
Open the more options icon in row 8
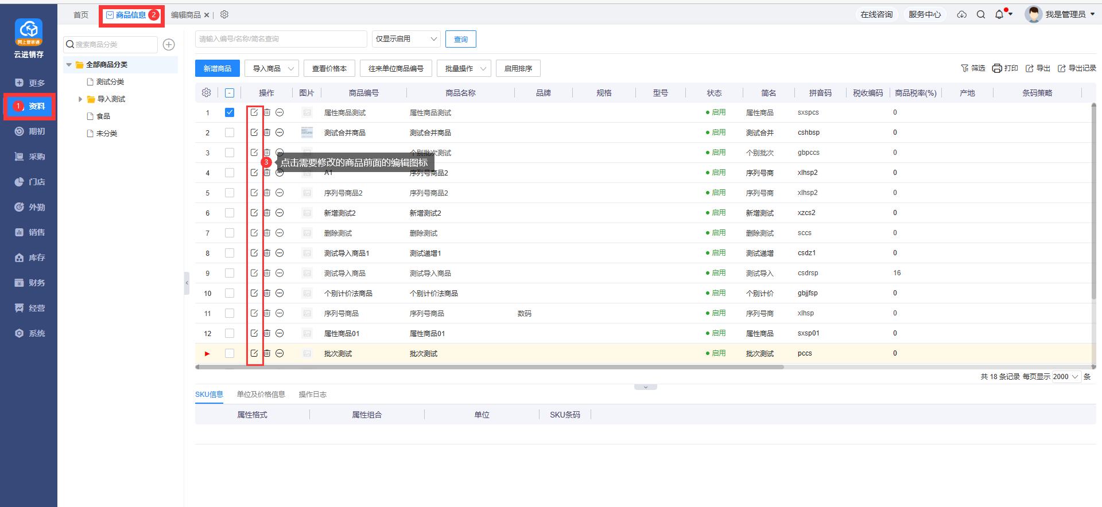point(280,253)
